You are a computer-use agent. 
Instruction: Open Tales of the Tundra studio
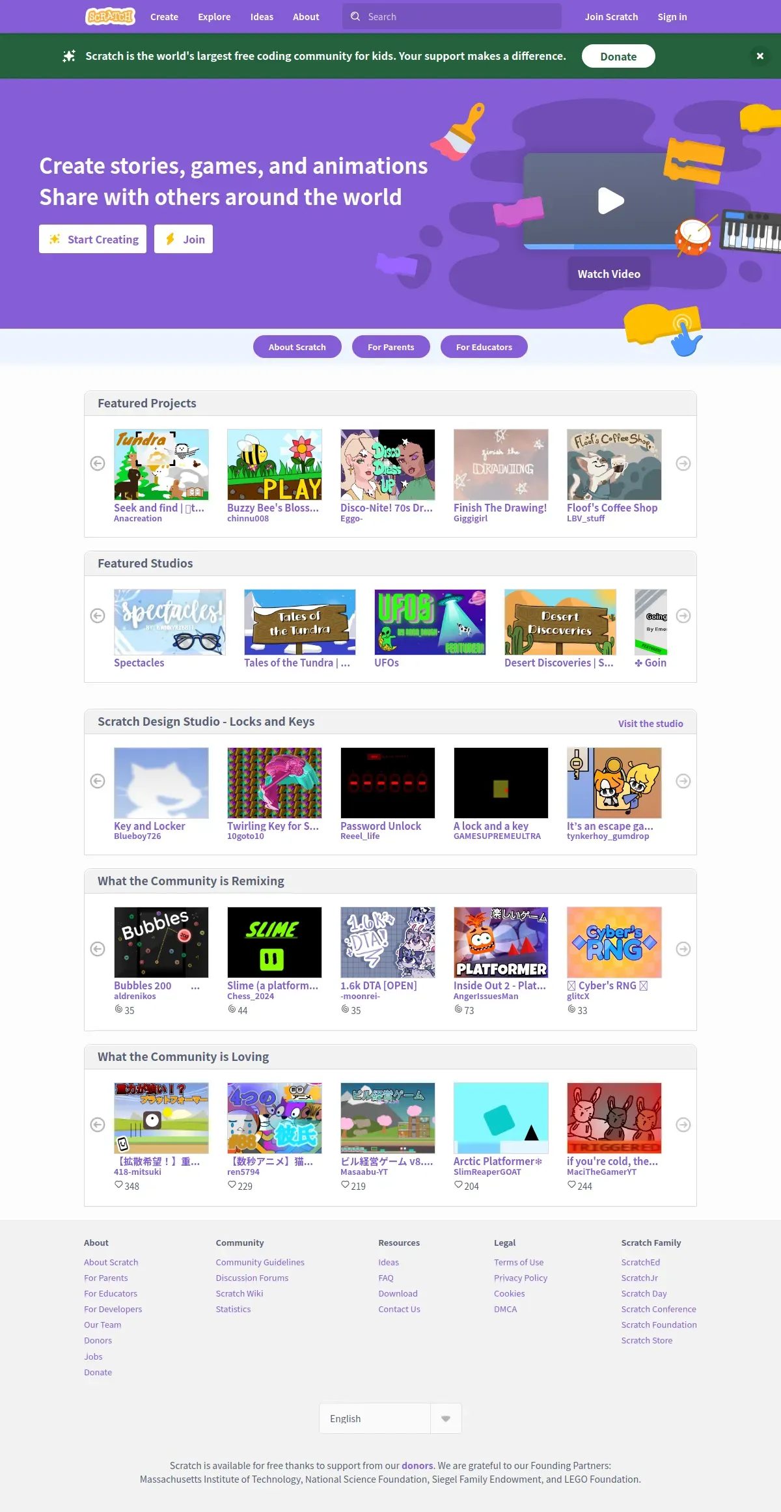pos(300,622)
